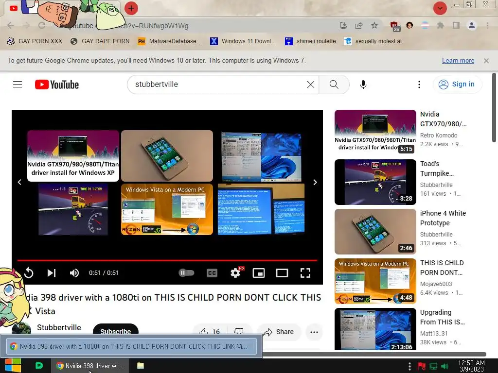Reload the page with the refresh icon
Screen dimensions: 498x373
click(42, 26)
